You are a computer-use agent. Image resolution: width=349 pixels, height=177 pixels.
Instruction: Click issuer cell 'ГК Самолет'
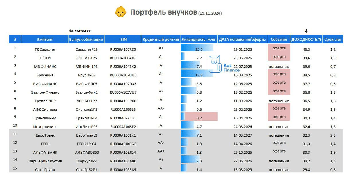coord(45,49)
